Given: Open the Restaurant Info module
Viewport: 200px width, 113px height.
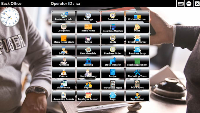Looking at the screenshot, I should coord(64,16).
